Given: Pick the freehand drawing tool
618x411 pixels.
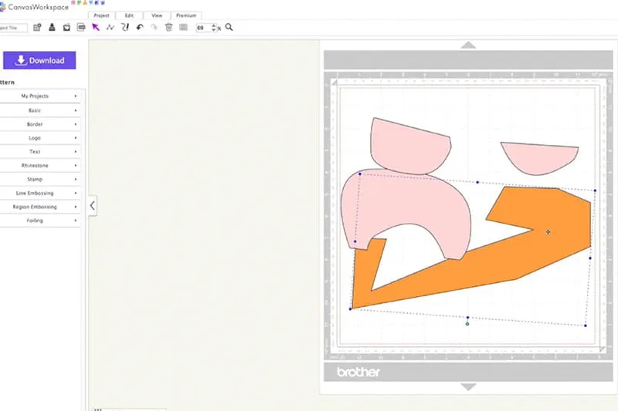Looking at the screenshot, I should 124,27.
